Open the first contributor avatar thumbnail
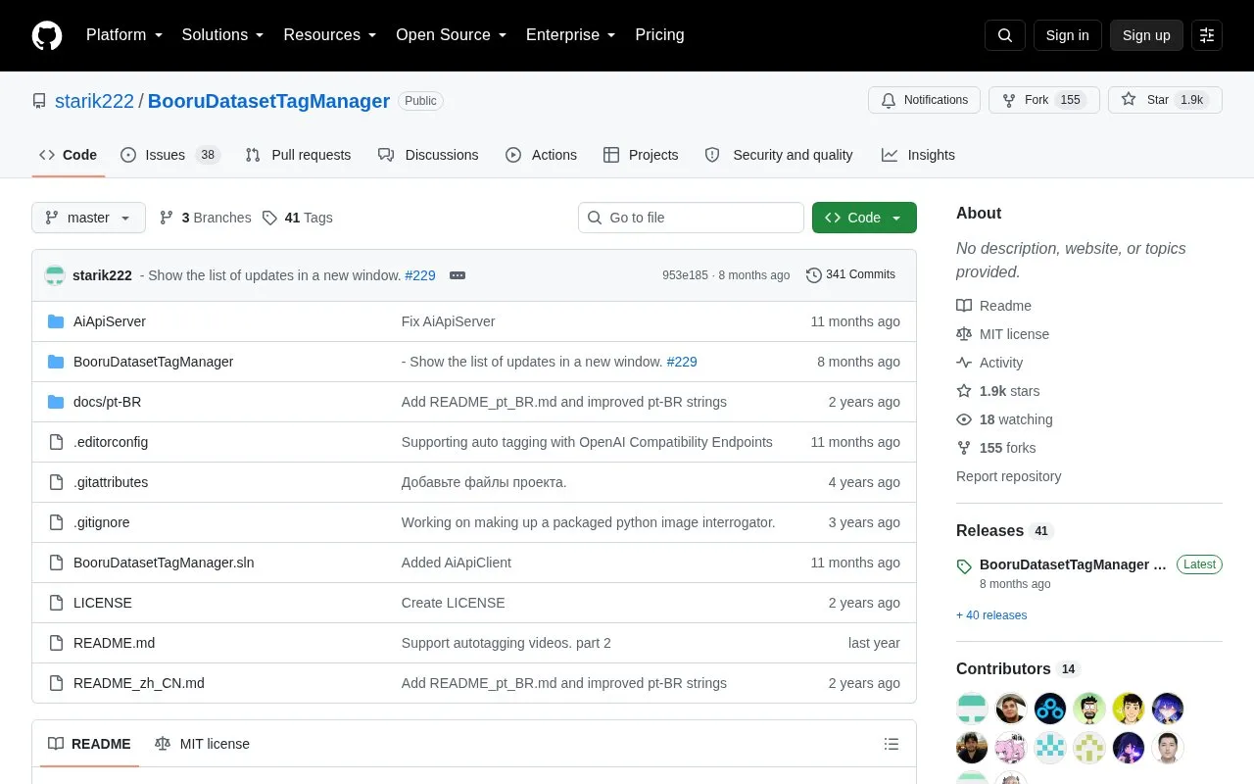Screen dimensions: 1254x784 point(972,708)
